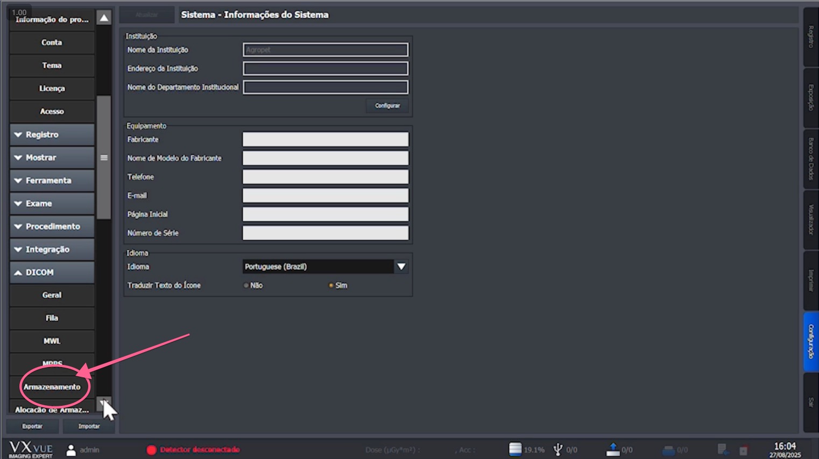The image size is (819, 459).
Task: Click the admin user account icon
Action: 70,449
